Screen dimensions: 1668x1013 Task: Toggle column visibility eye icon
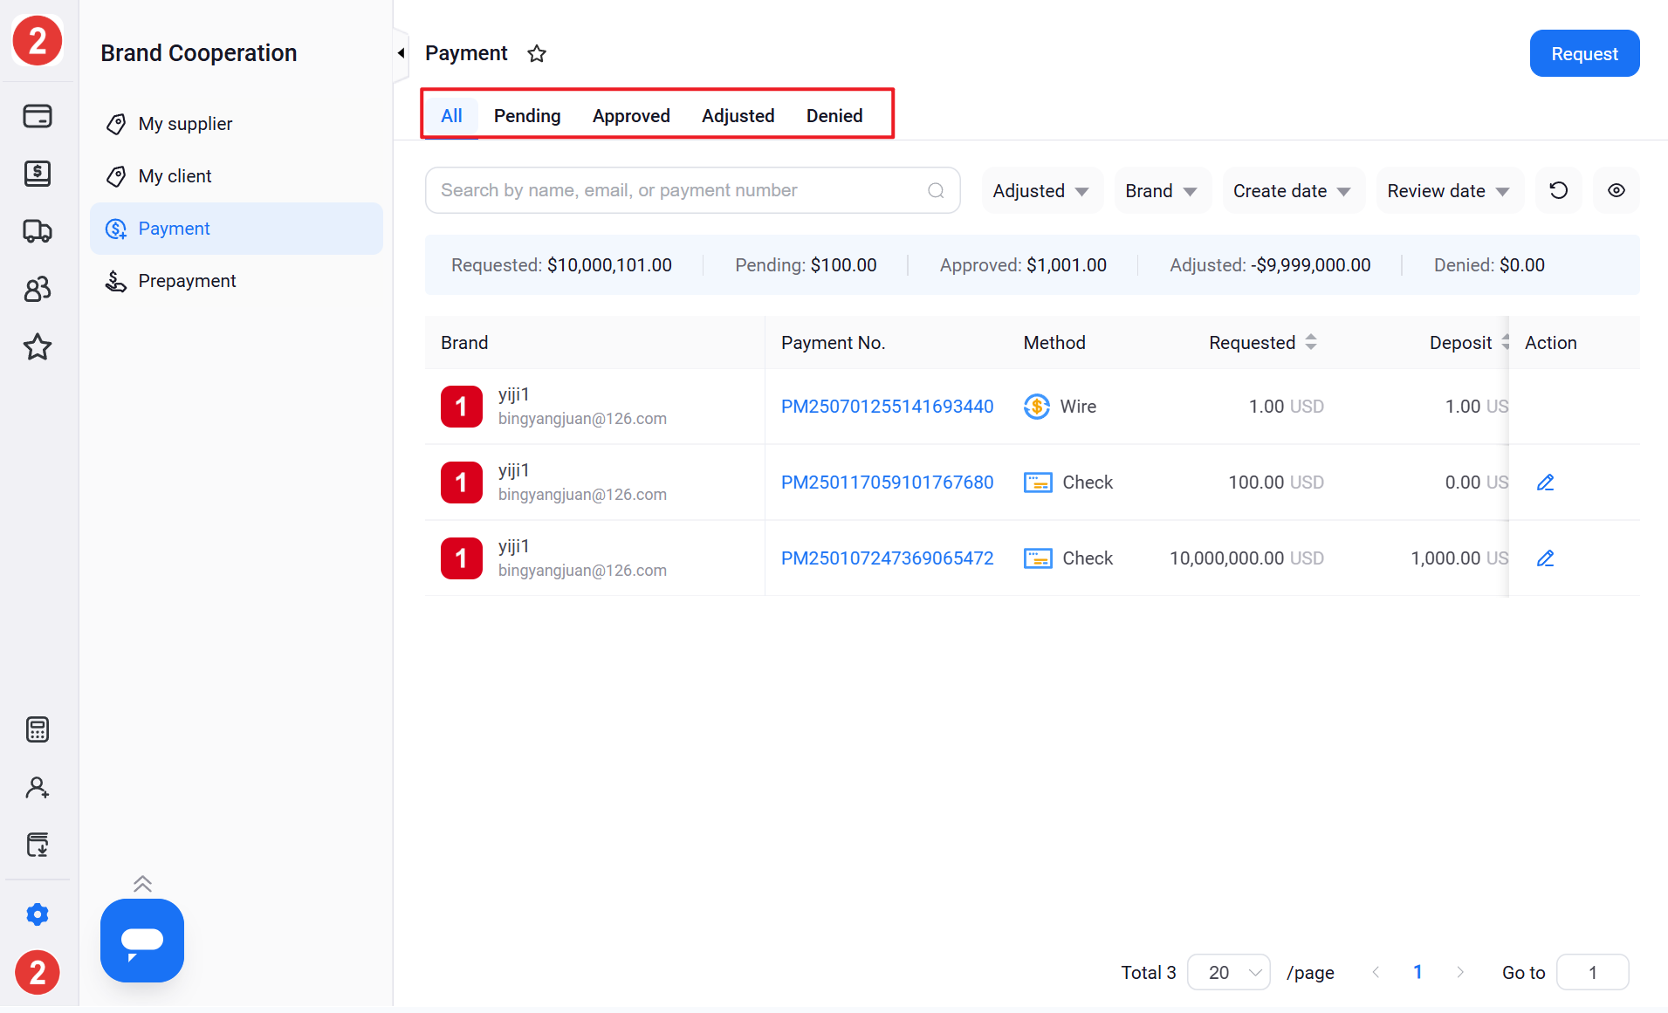tap(1617, 190)
